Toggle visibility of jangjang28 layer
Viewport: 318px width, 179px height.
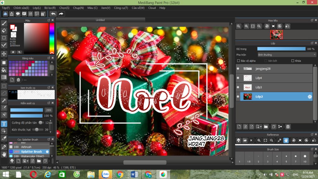[238, 69]
